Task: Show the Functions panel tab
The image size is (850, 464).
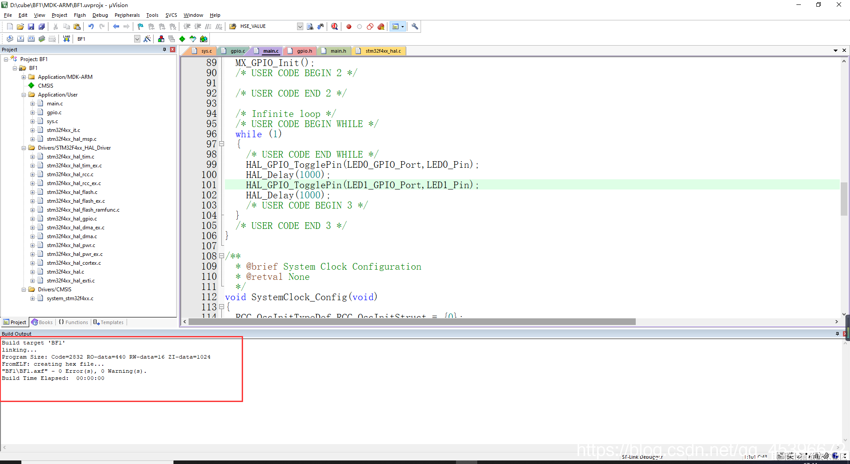Action: coord(73,322)
